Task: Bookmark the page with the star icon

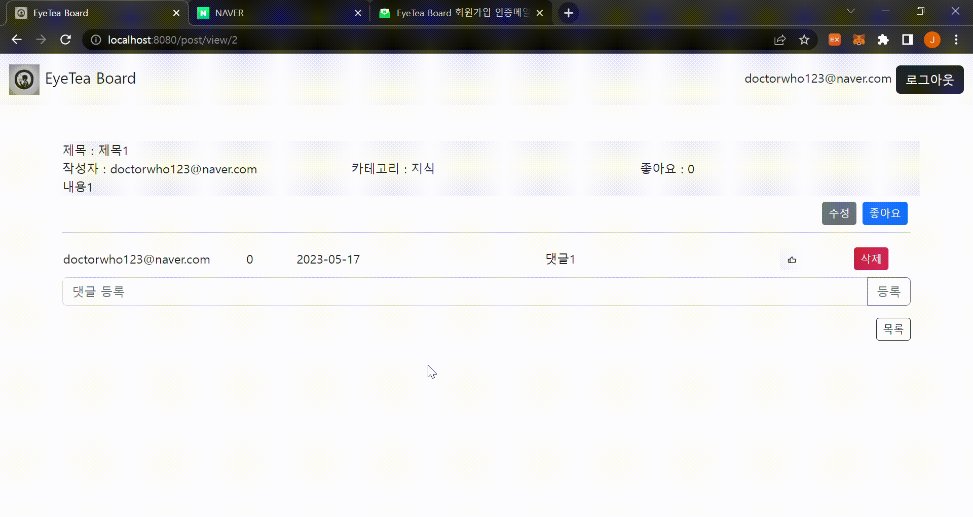Action: point(804,40)
